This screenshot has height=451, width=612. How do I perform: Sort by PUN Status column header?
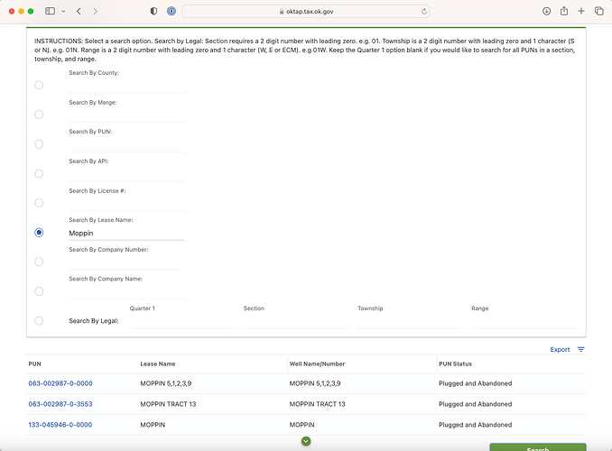[x=455, y=364]
